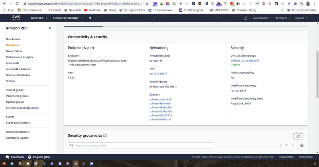
Task: Open Subnet groups in sidebar
Action: tap(15, 90)
